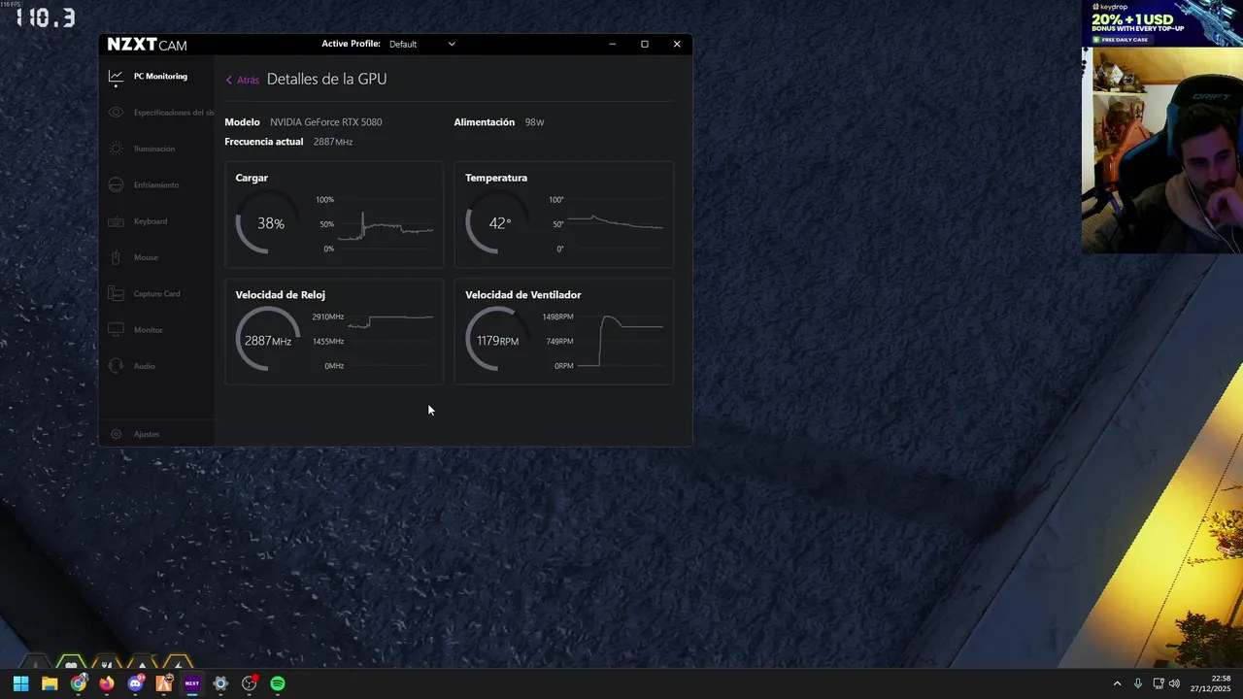Open the gear settings app in the taskbar
The width and height of the screenshot is (1243, 699).
point(220,683)
